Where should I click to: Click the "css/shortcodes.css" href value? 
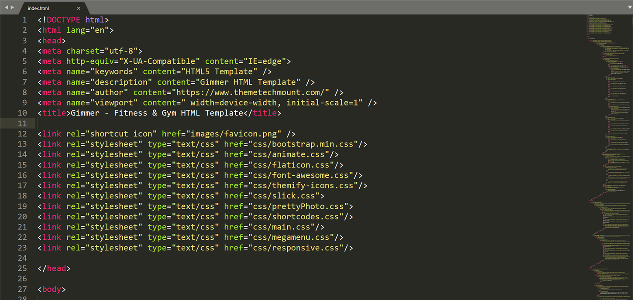click(296, 217)
